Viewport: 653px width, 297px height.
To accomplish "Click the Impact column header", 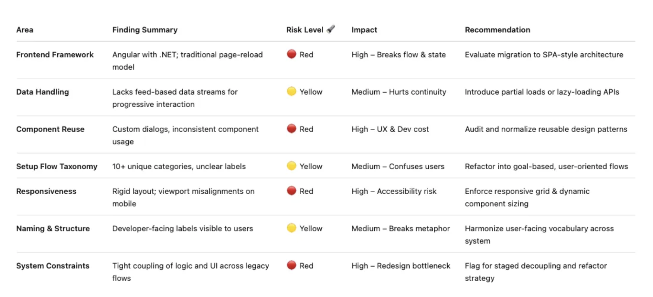I will [x=364, y=30].
